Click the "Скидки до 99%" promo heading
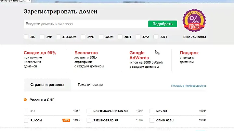234x131 pixels. (40, 53)
